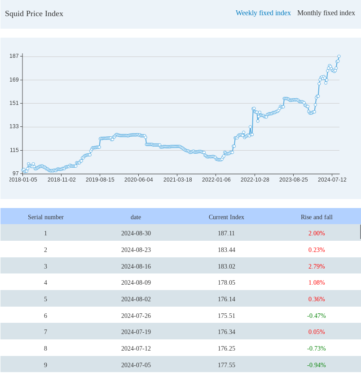Select the 2024-08-30 date cell
361x373 pixels.
136,233
